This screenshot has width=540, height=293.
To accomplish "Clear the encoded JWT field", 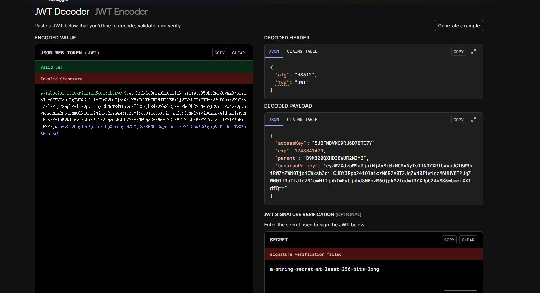I will coord(239,53).
